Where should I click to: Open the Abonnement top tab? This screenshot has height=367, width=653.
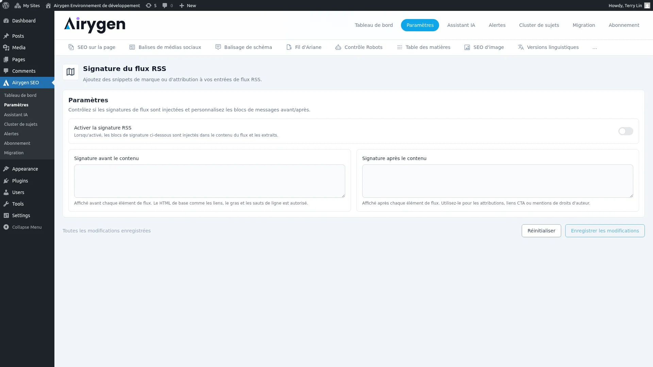[624, 25]
